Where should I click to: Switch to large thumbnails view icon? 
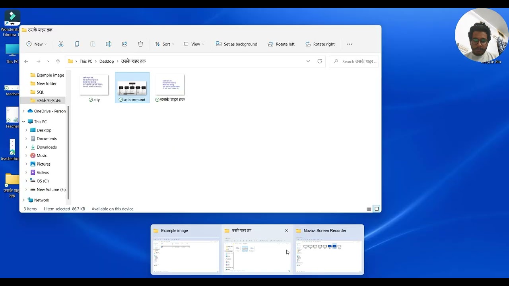(377, 209)
